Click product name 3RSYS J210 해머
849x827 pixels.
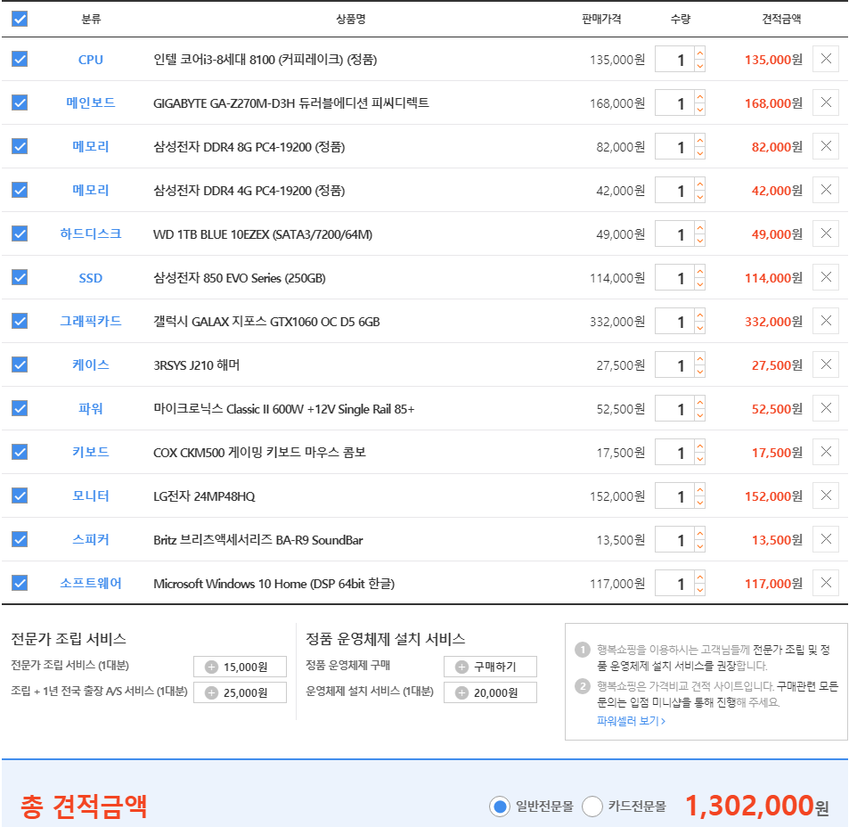coord(197,365)
